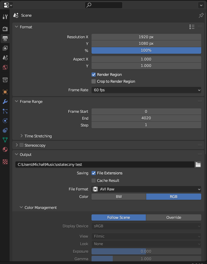Image resolution: width=207 pixels, height=264 pixels.
Task: Open the Collection properties tab
Action: (x=5, y=80)
